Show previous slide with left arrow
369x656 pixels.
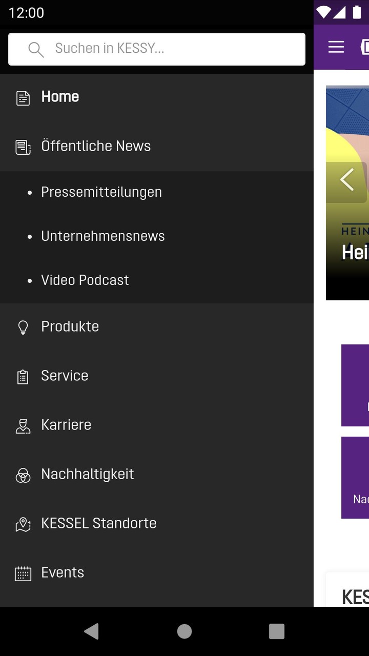347,180
